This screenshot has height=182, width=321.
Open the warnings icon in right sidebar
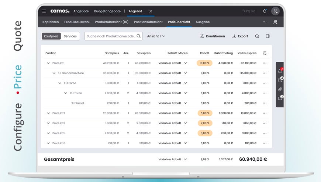coord(280,70)
